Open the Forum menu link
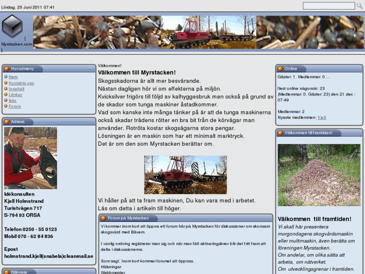 point(15,107)
